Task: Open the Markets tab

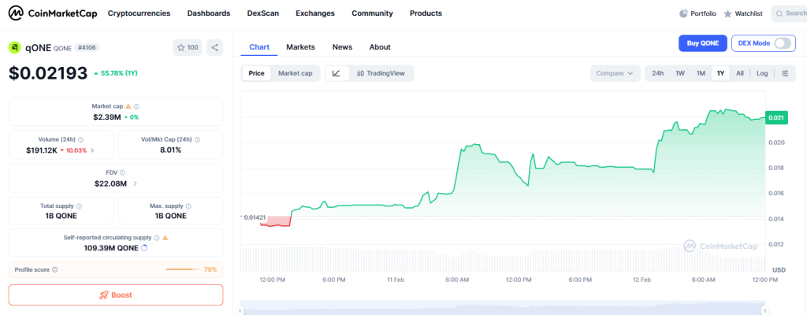Action: 300,47
